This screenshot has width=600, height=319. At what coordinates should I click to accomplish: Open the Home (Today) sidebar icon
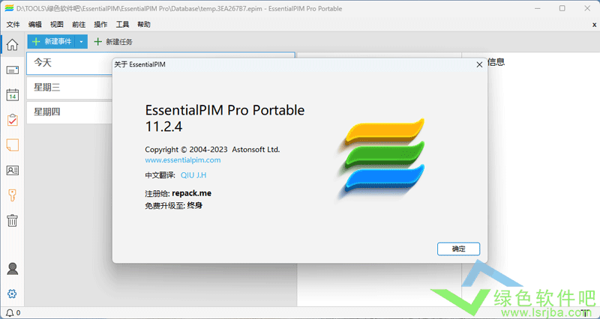click(x=12, y=43)
